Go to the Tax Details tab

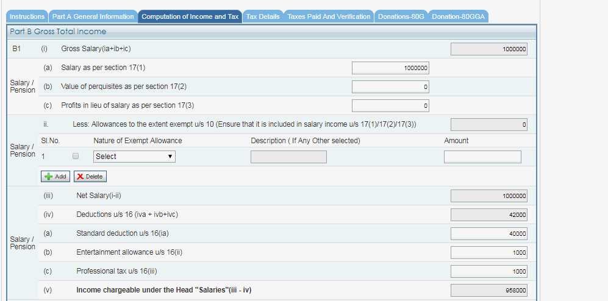(x=262, y=16)
